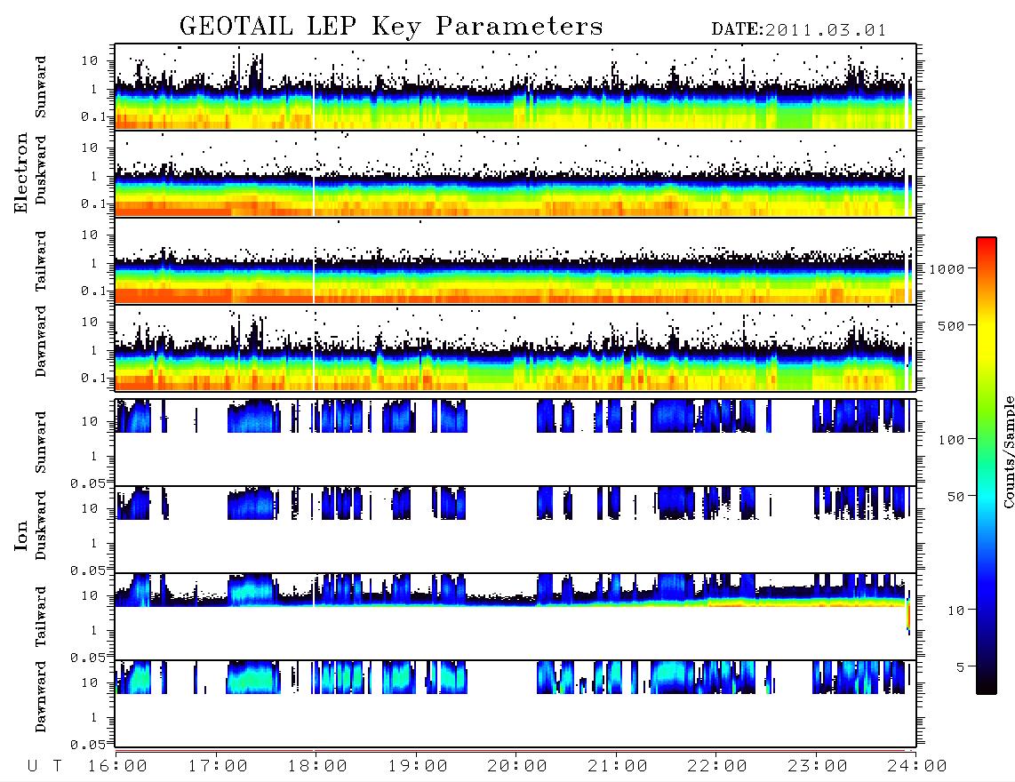Viewport: 1015px width, 782px height.
Task: Click "0.05" tick of Ion Sunward panel
Action: pyautogui.click(x=87, y=483)
